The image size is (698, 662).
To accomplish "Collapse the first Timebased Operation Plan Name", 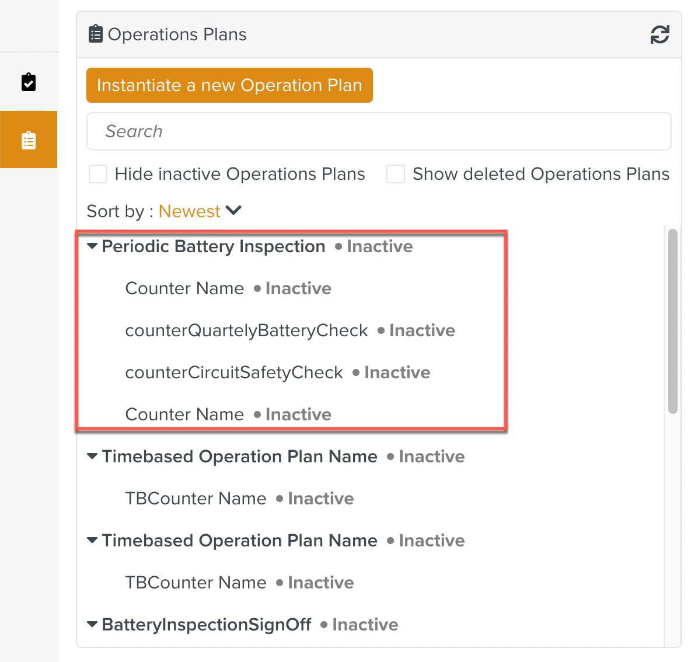I will (92, 457).
